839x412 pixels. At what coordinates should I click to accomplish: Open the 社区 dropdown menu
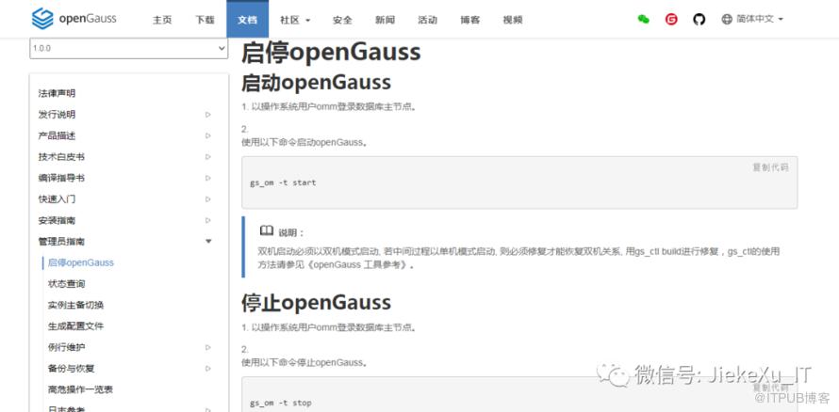coord(295,20)
